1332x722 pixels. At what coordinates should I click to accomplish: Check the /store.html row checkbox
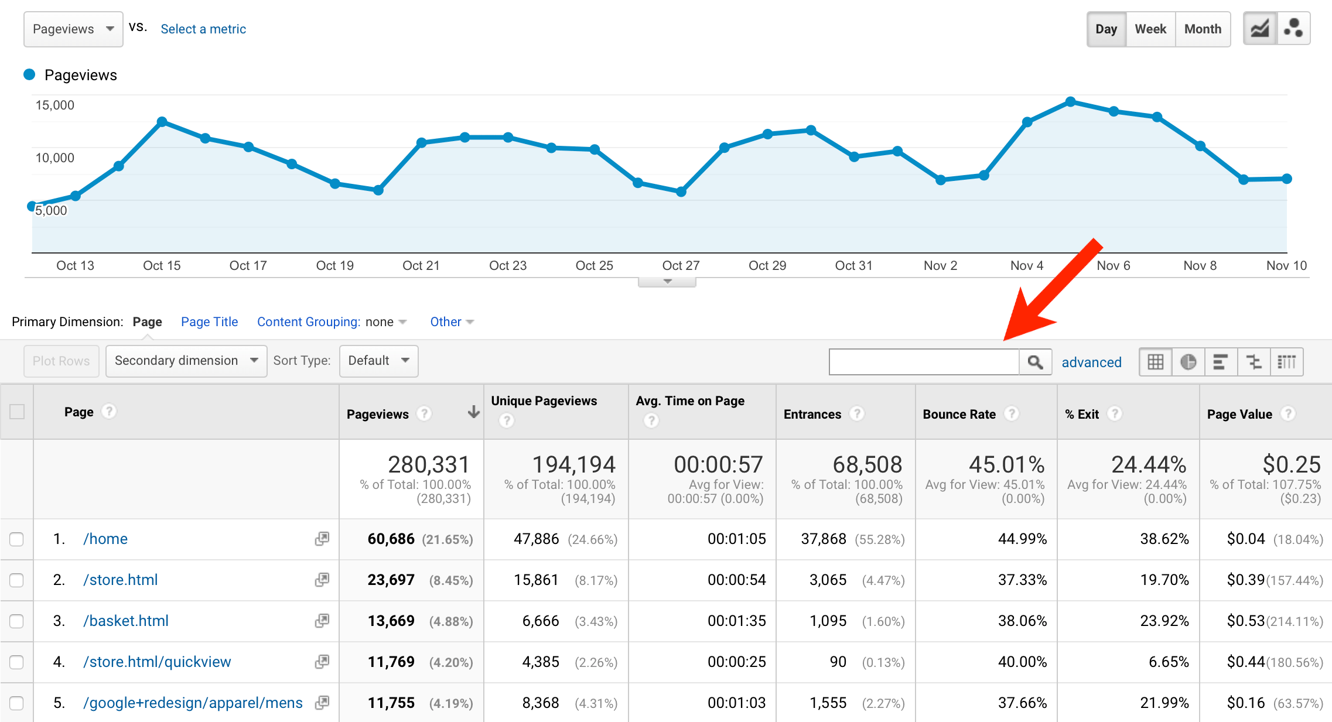pos(17,580)
